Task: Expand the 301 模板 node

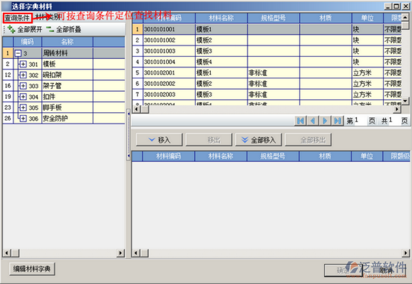Action: [23, 64]
